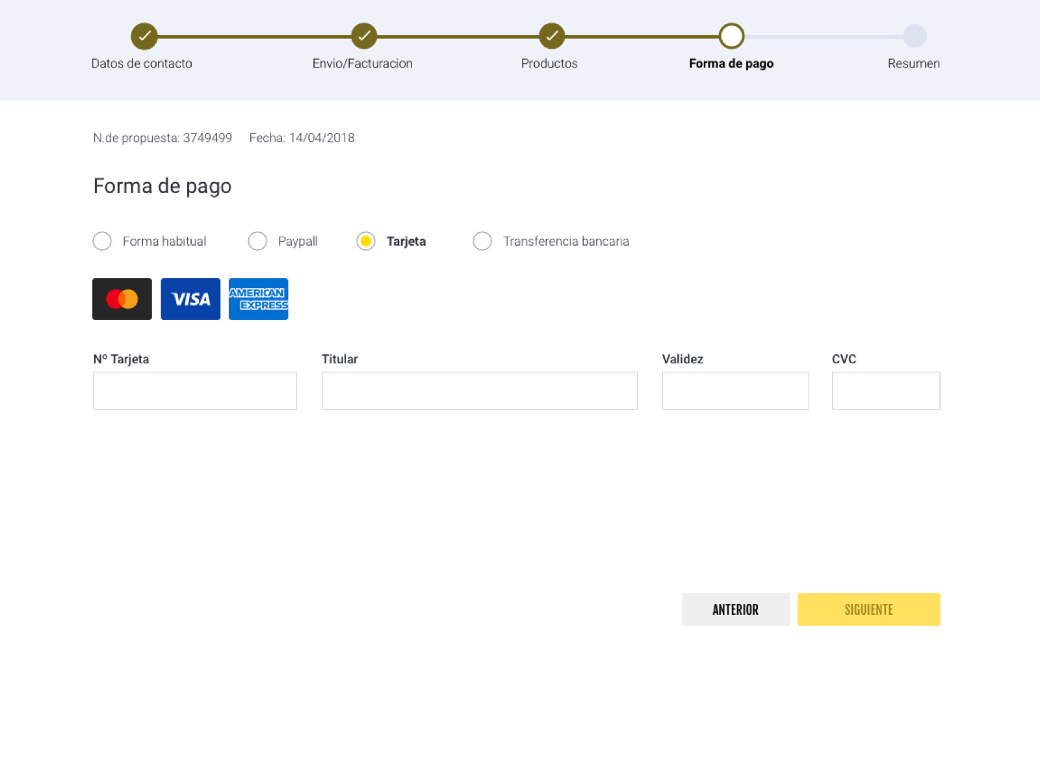Select the Mastercard payment icon
Image resolution: width=1040 pixels, height=780 pixels.
(121, 299)
